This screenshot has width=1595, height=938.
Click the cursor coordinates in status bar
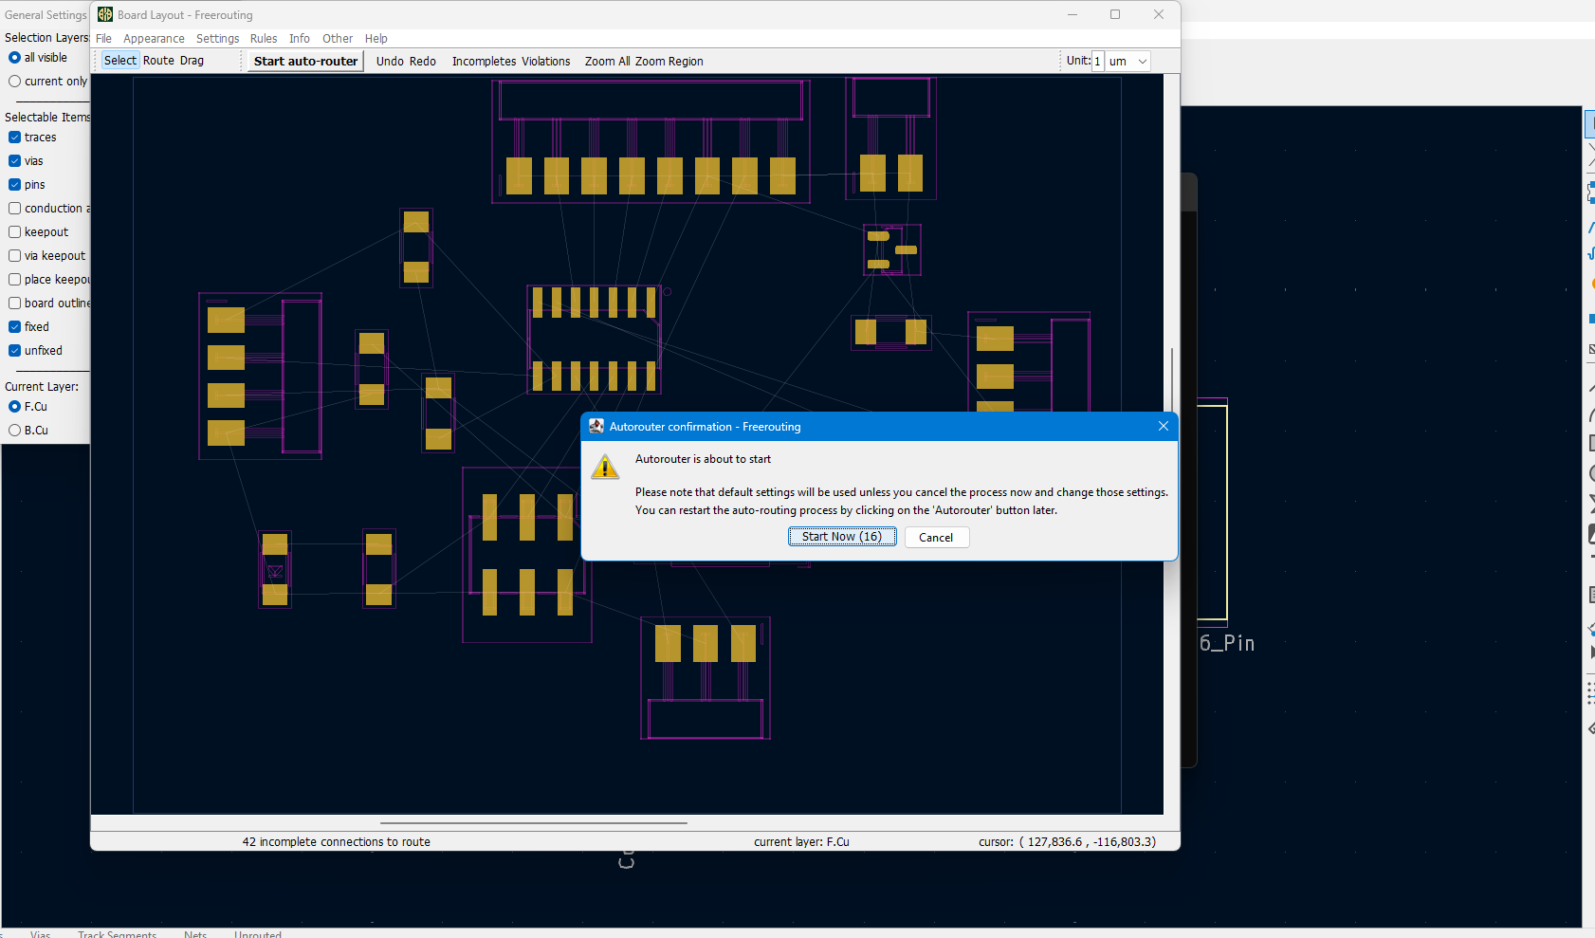(x=1067, y=842)
